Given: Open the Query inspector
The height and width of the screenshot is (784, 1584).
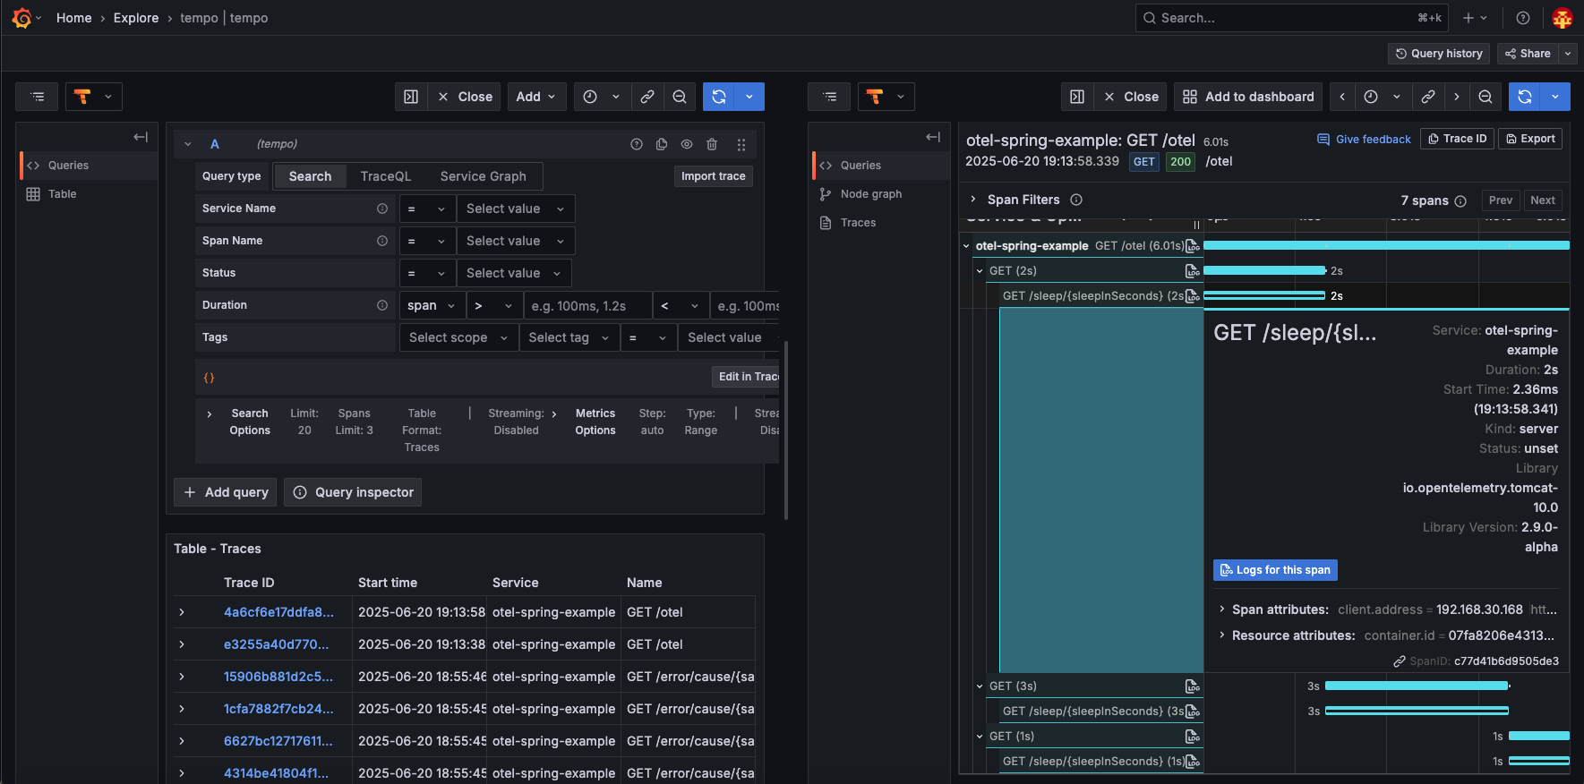Looking at the screenshot, I should click(353, 492).
